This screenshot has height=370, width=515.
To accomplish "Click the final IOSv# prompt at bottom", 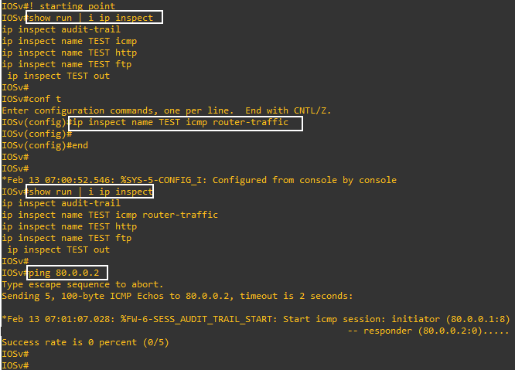I will (15, 365).
